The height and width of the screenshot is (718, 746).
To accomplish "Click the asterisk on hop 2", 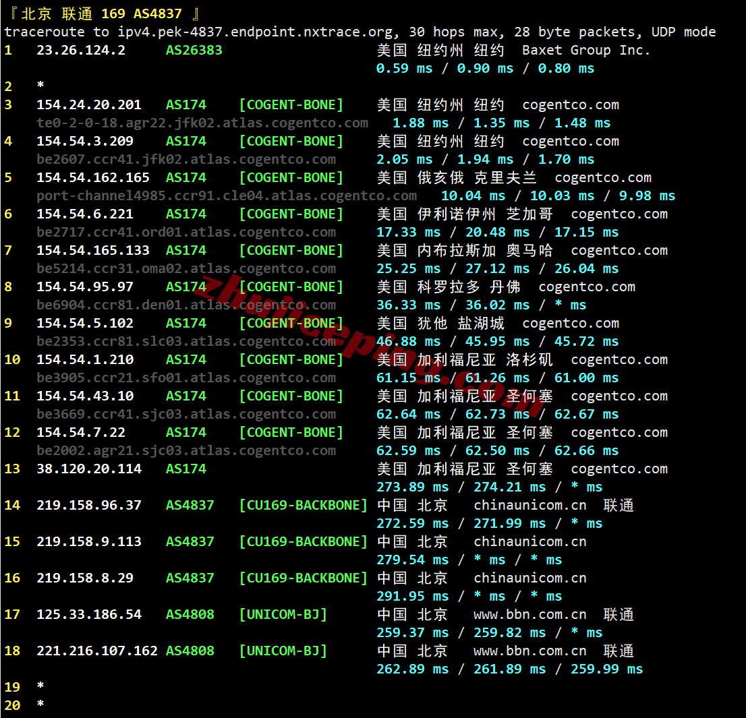I will [x=40, y=86].
